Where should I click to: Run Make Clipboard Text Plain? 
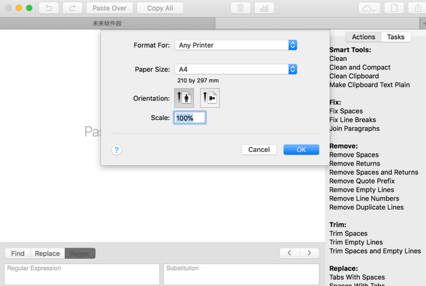[x=369, y=85]
